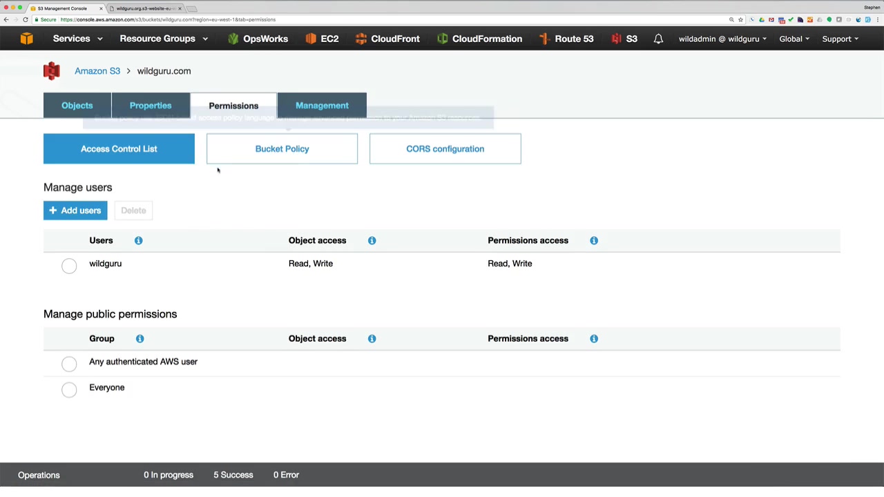Show info for the Users column

click(x=138, y=240)
